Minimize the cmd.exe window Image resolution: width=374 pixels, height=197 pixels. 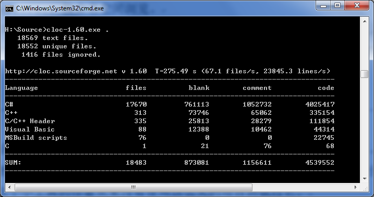(x=323, y=6)
